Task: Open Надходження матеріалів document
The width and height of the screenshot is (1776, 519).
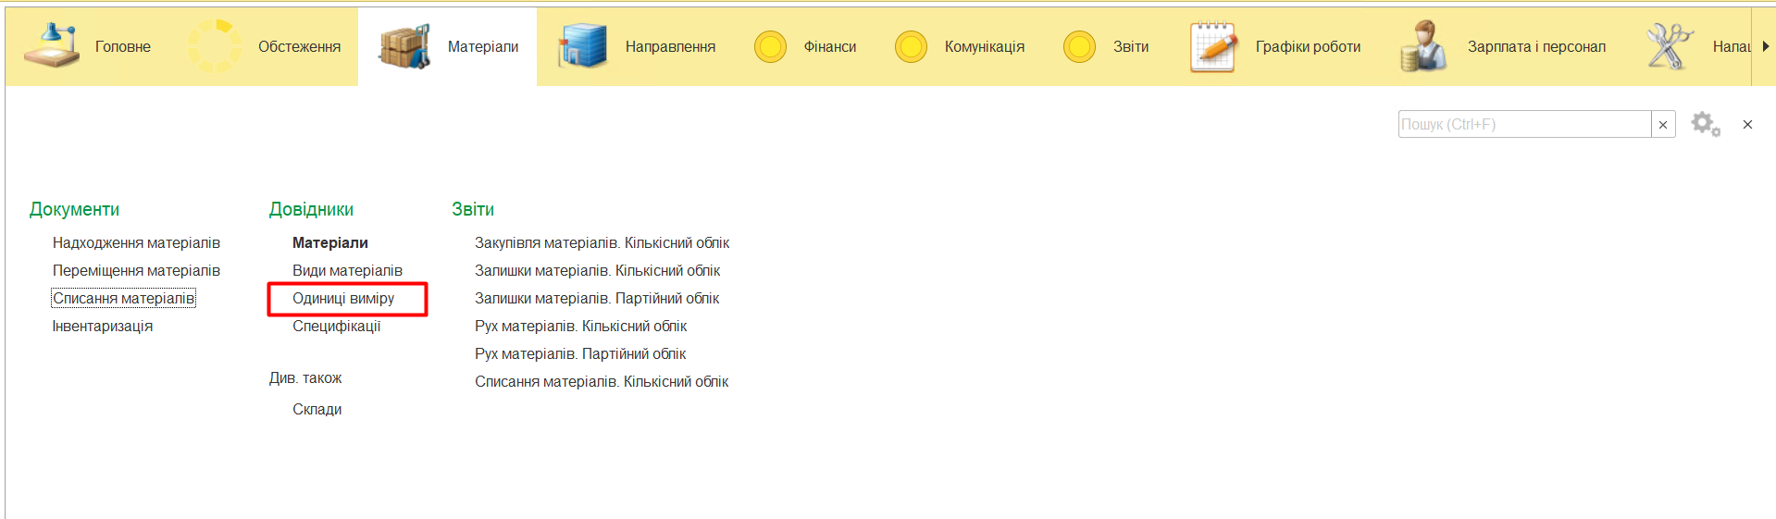Action: tap(136, 242)
